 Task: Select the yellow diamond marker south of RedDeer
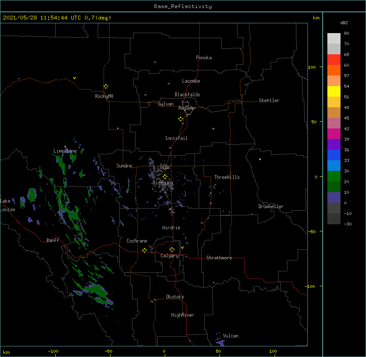tap(180, 119)
